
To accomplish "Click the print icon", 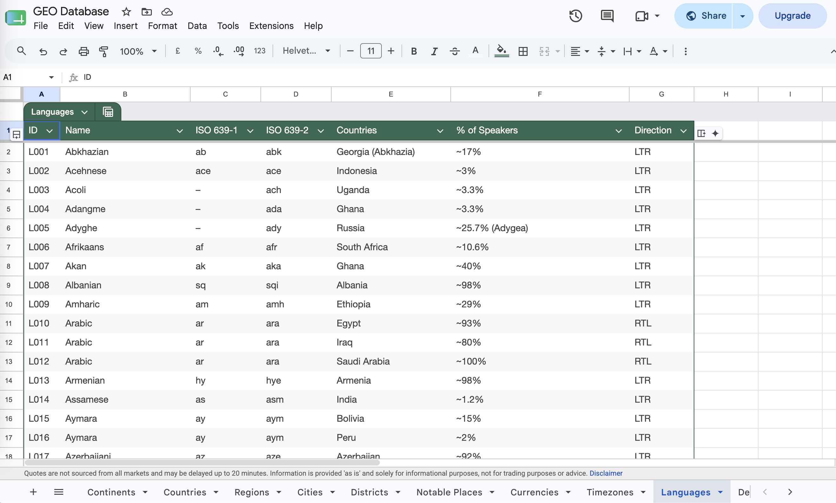I will (x=84, y=51).
